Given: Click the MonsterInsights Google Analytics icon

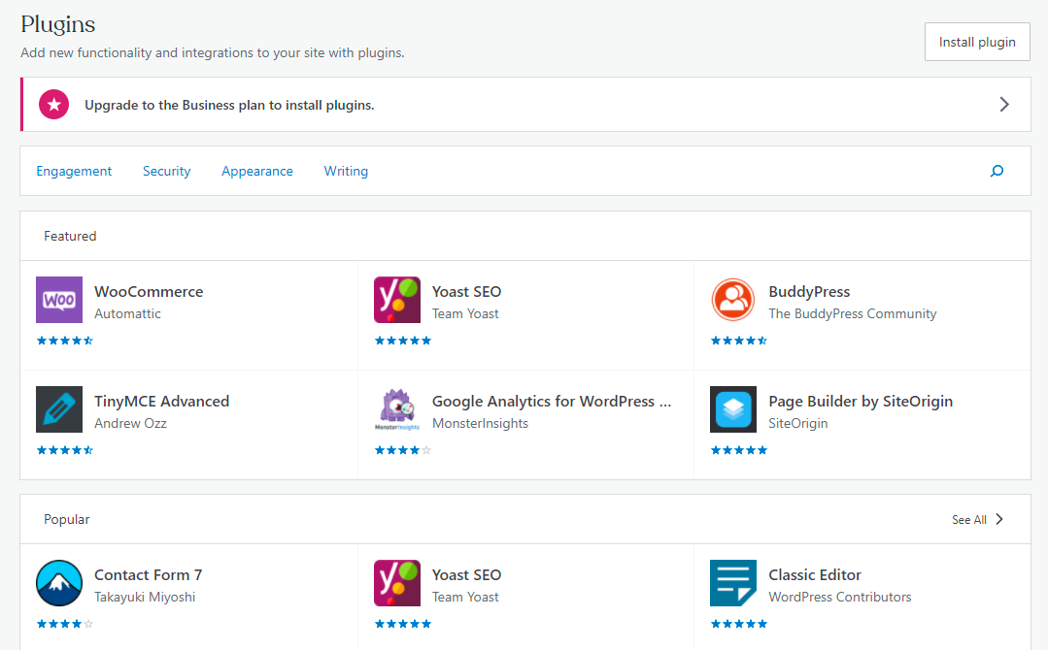Looking at the screenshot, I should [397, 409].
